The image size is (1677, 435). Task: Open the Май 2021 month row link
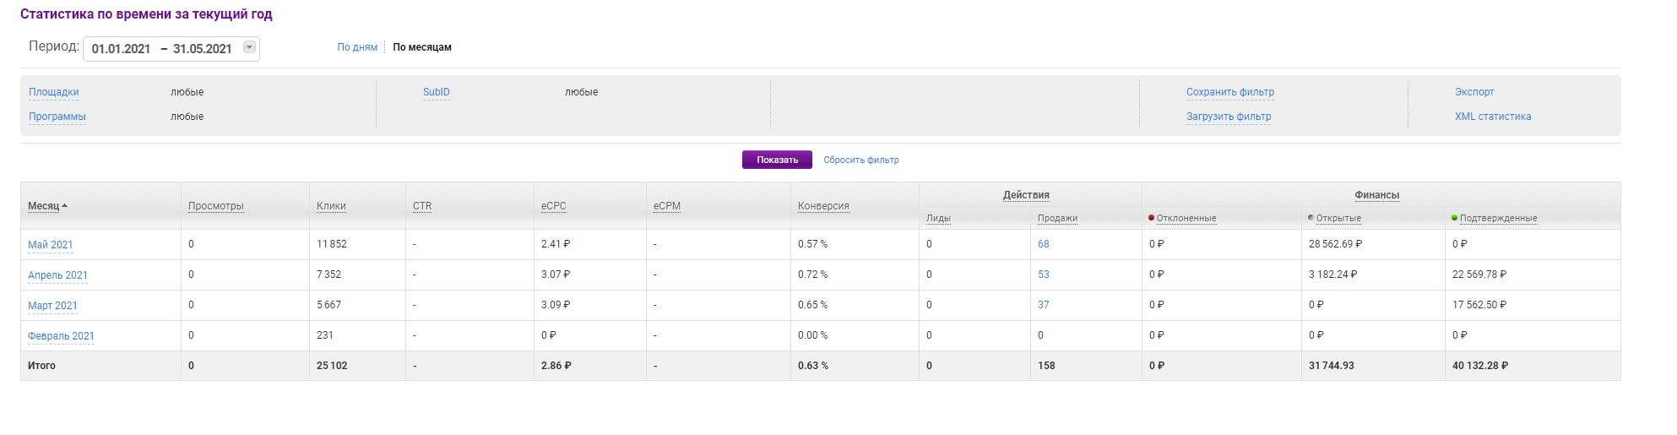(51, 245)
